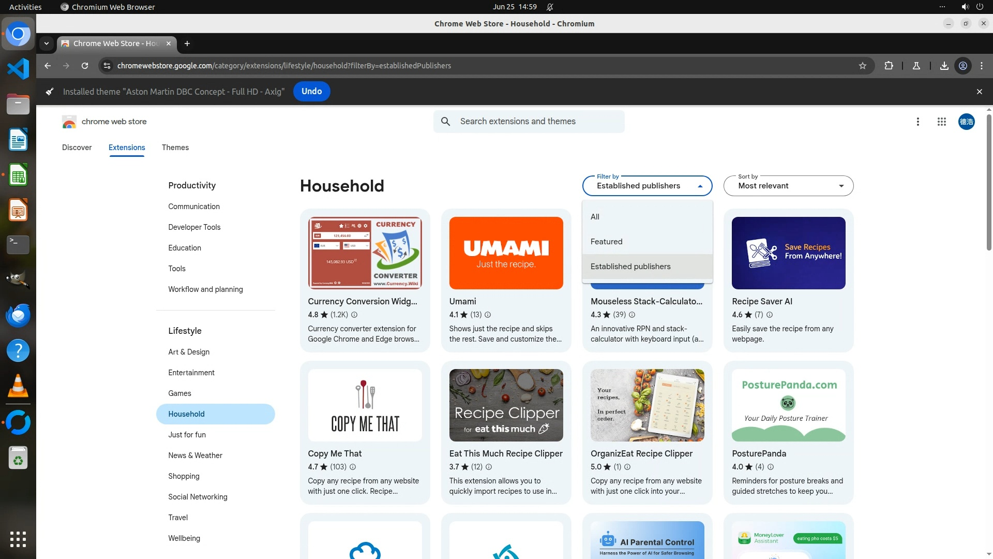Open the Shopping category link
This screenshot has width=993, height=559.
[184, 476]
